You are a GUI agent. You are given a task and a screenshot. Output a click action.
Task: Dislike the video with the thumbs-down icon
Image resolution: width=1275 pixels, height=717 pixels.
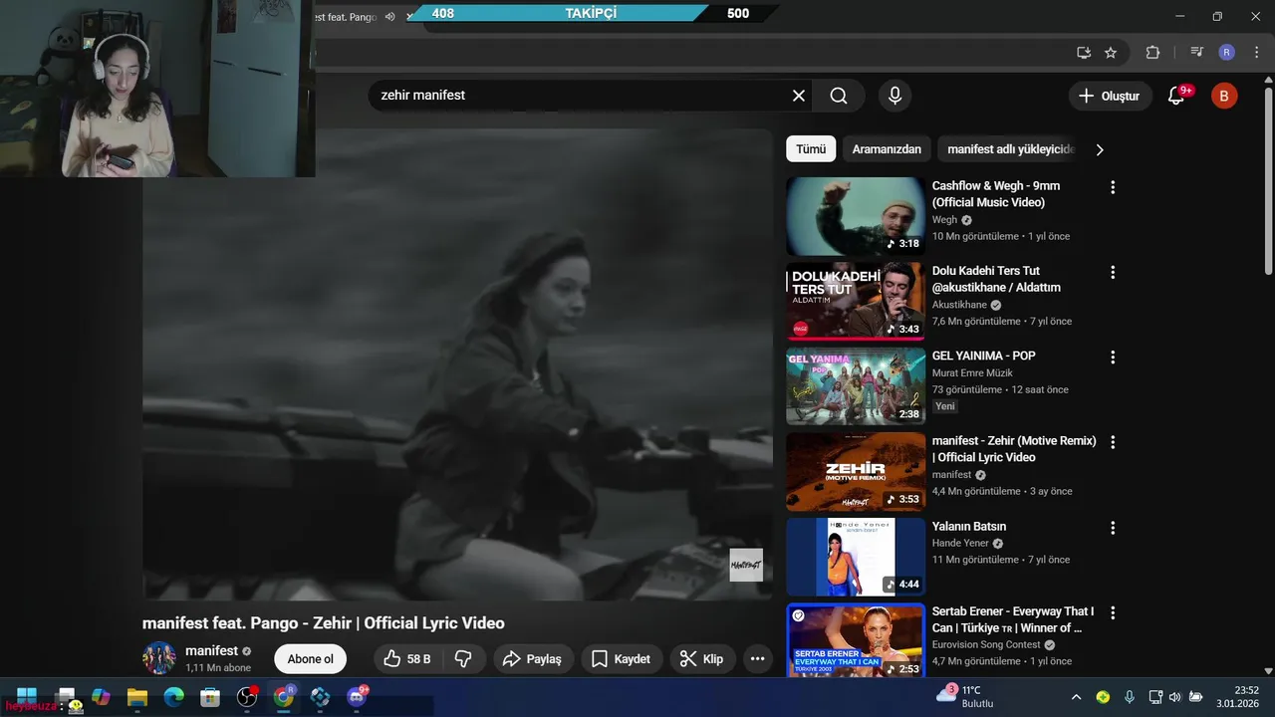point(463,659)
